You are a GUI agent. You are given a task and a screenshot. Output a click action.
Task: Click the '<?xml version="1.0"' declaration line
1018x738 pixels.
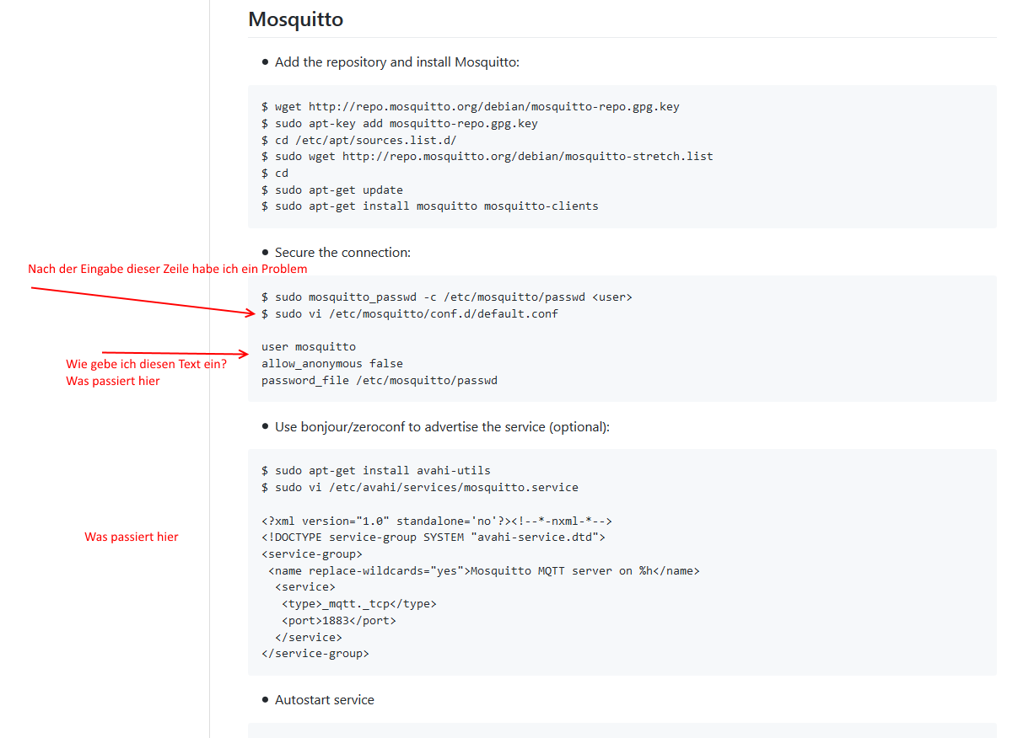click(437, 521)
